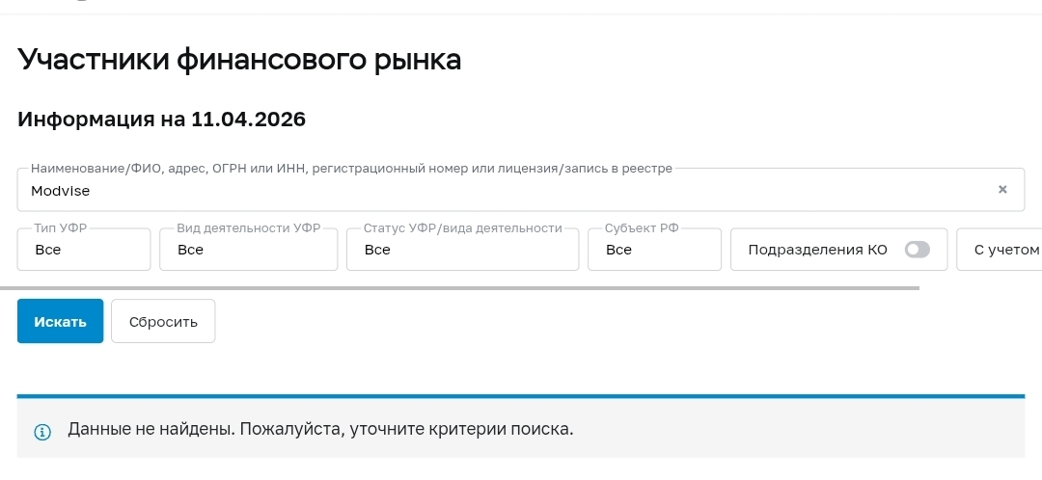Reset filters with the Сбросить button
Screen dimensions: 1042x480
[163, 322]
